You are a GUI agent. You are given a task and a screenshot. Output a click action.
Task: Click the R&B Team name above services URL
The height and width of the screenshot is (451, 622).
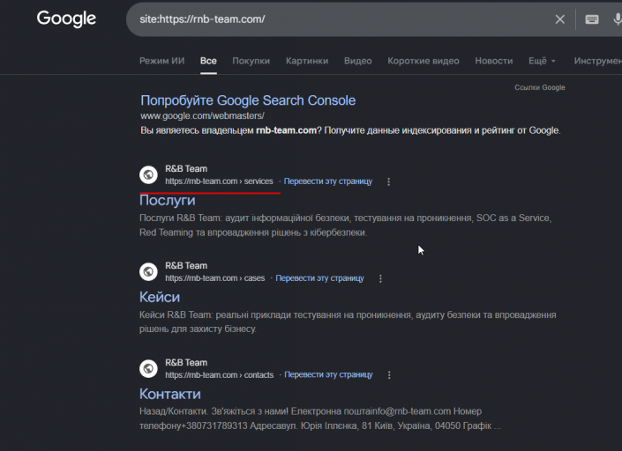tap(186, 168)
